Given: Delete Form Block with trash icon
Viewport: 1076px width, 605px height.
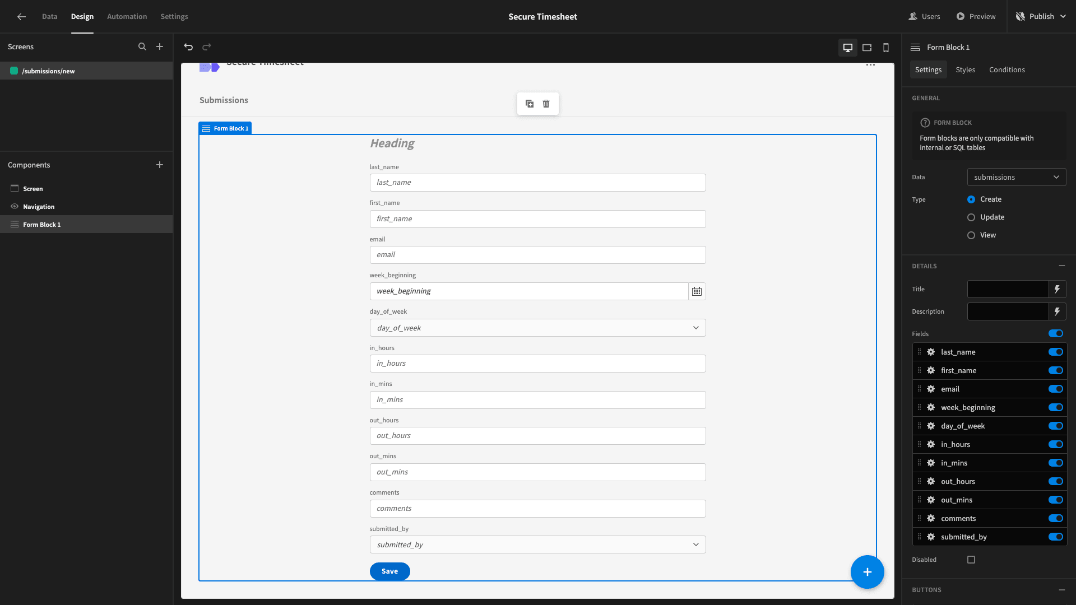Looking at the screenshot, I should tap(546, 104).
